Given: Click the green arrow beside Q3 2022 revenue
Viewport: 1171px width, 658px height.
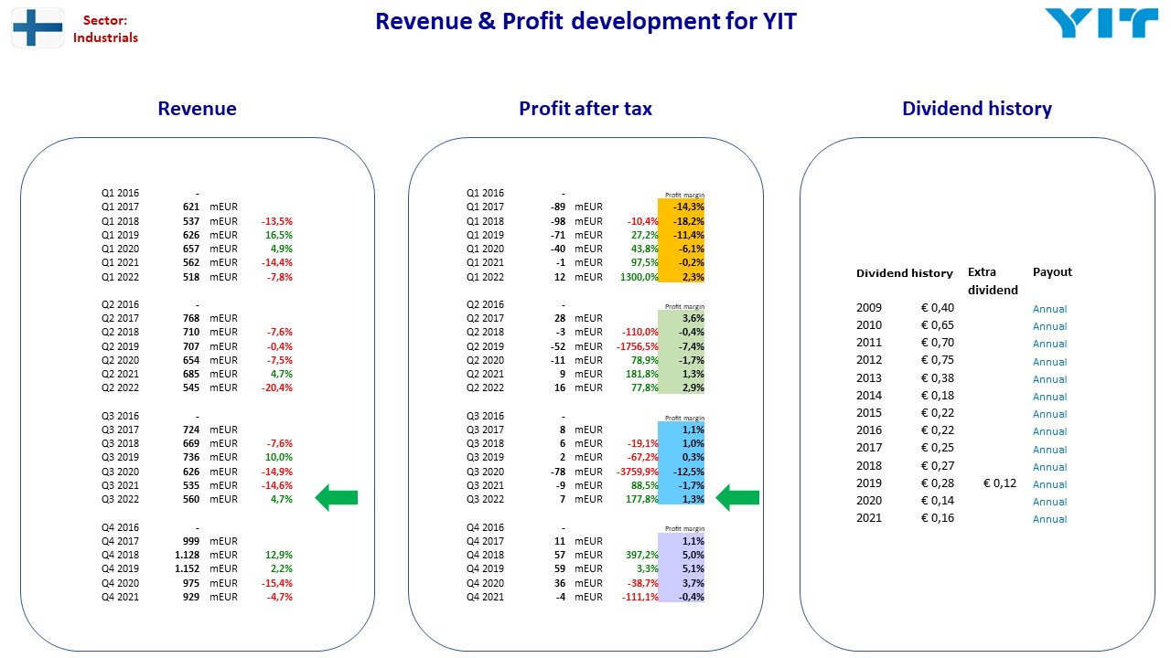Looking at the screenshot, I should tap(336, 498).
